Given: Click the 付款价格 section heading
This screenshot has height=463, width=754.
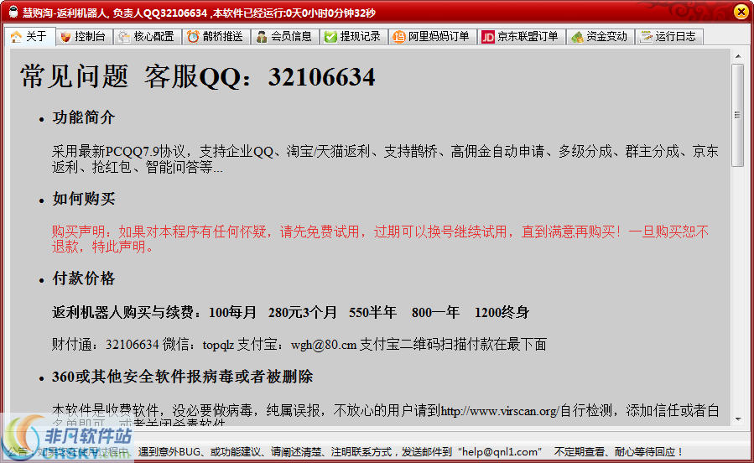Looking at the screenshot, I should click(84, 278).
